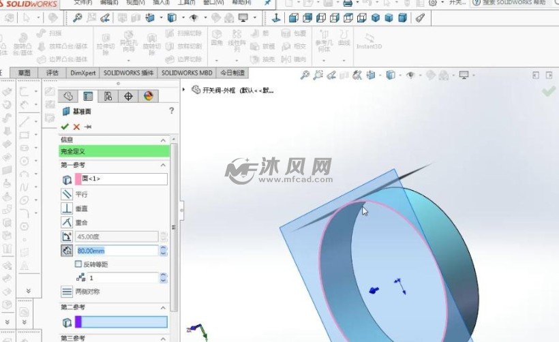Screen dimensions: 559x342
Task: Open View Orientation dropdown arrow in viewport toolbar
Action: pyautogui.click(x=380, y=75)
